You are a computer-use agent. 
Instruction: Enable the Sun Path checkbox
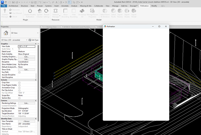pyautogui.click(x=20, y=72)
